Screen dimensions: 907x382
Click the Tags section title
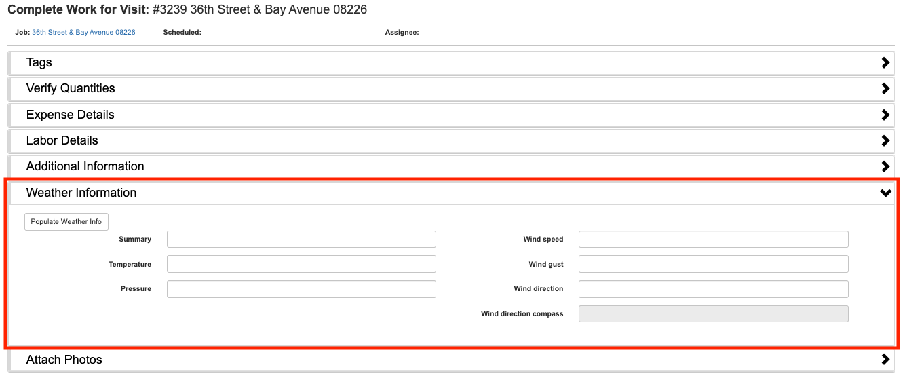39,62
